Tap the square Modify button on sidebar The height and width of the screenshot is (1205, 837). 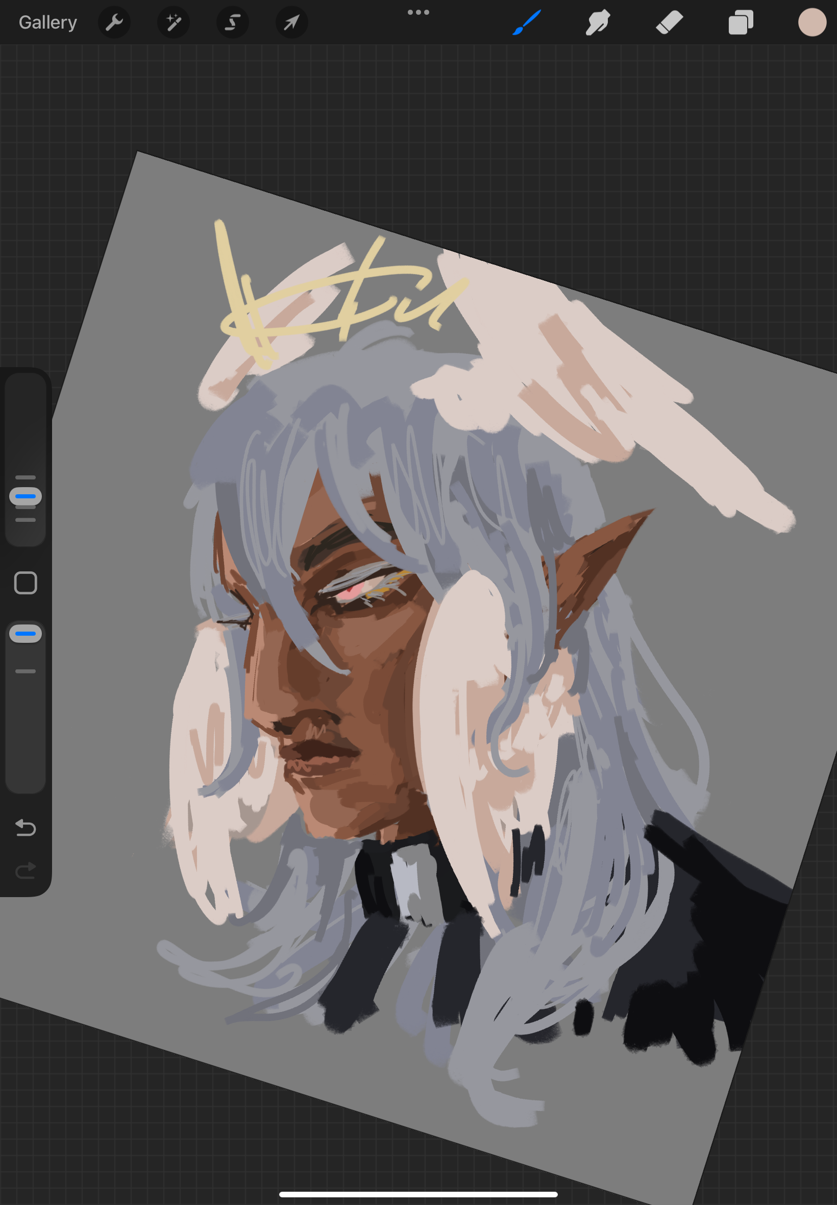click(25, 583)
